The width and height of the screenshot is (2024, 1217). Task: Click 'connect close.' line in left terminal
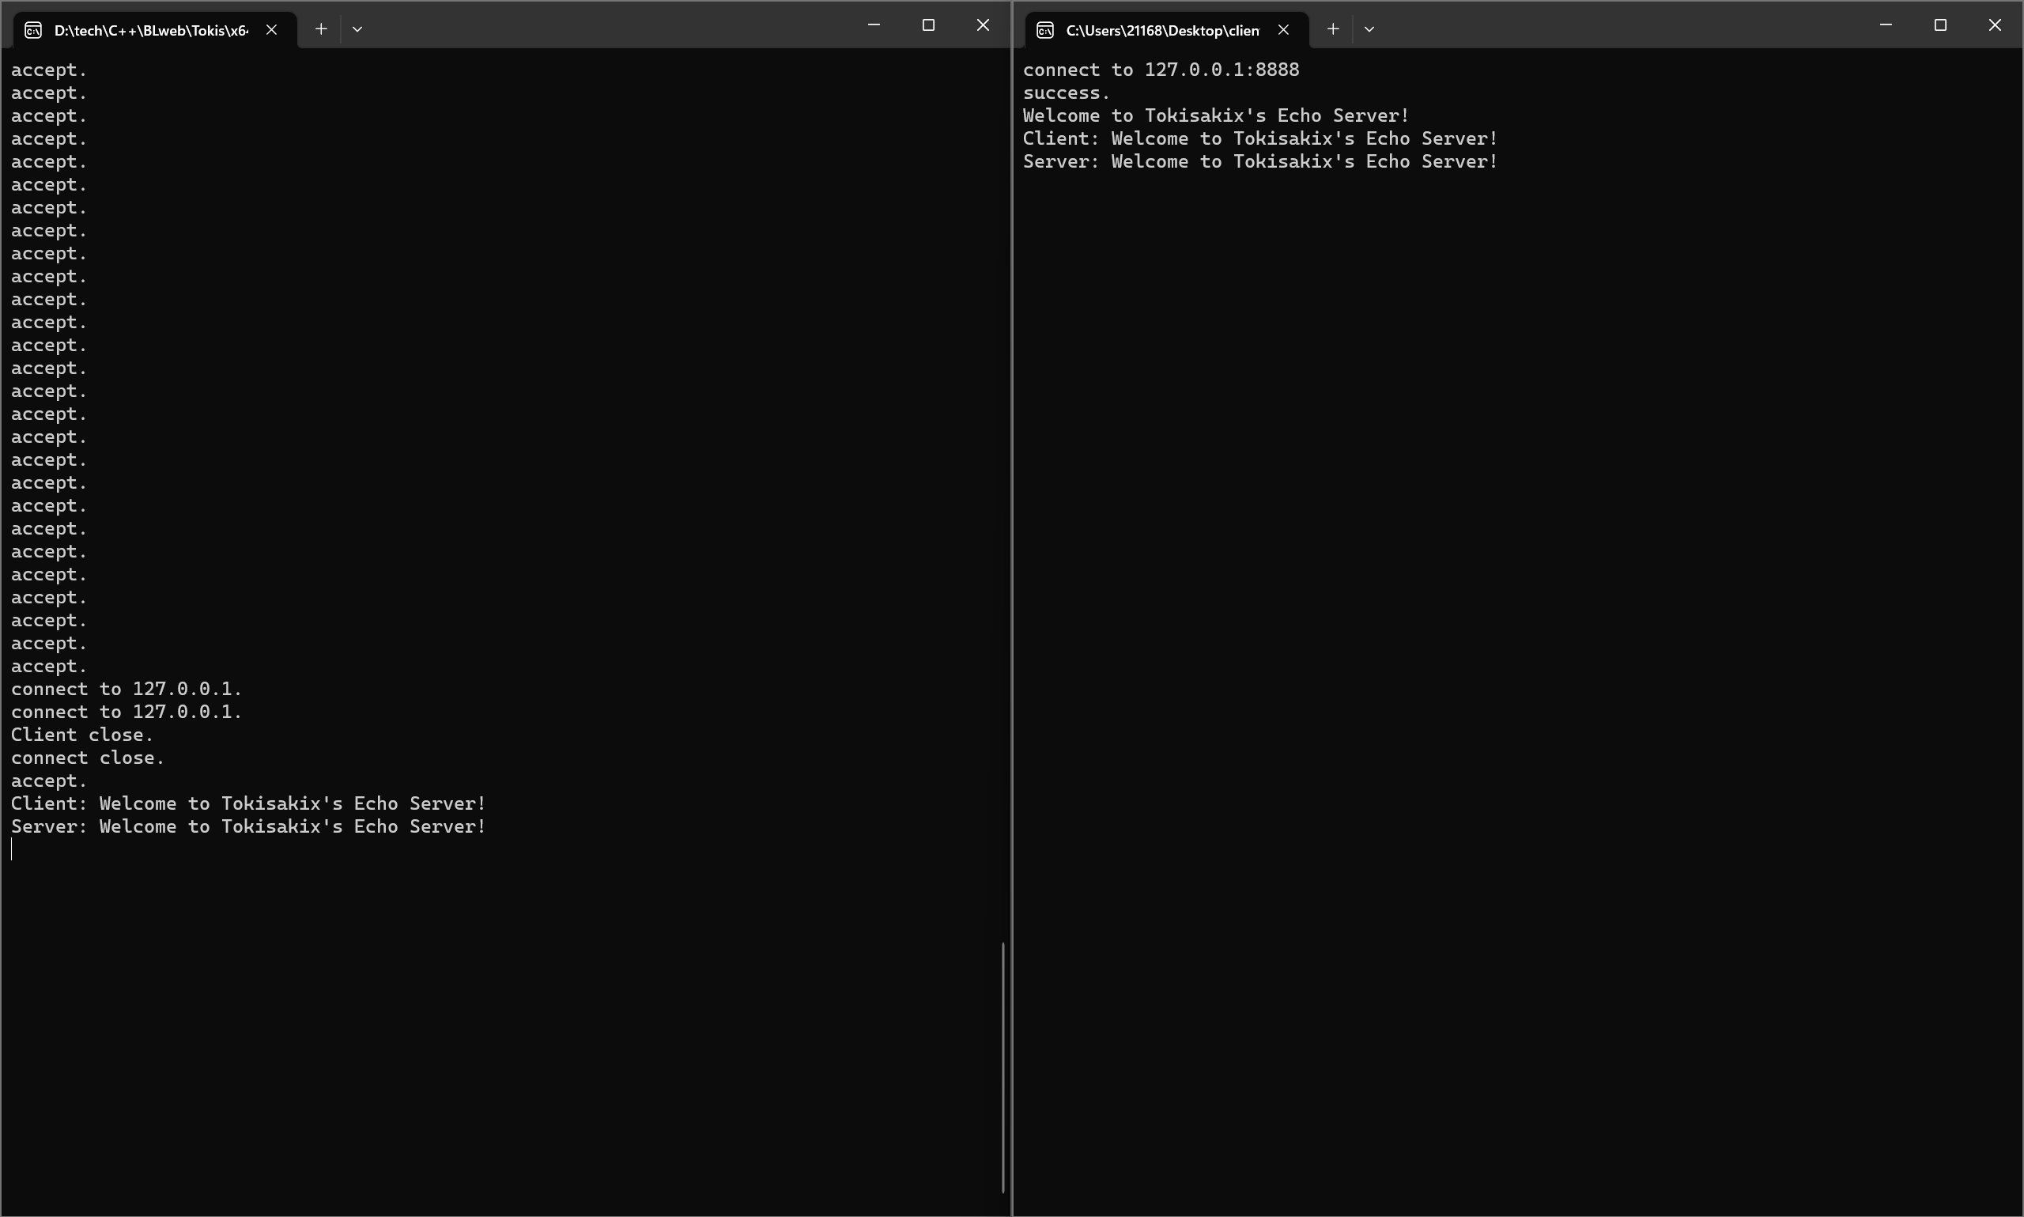coord(88,758)
